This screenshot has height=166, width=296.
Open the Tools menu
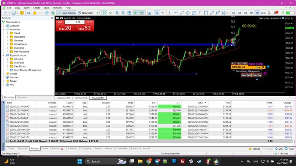[46, 8]
